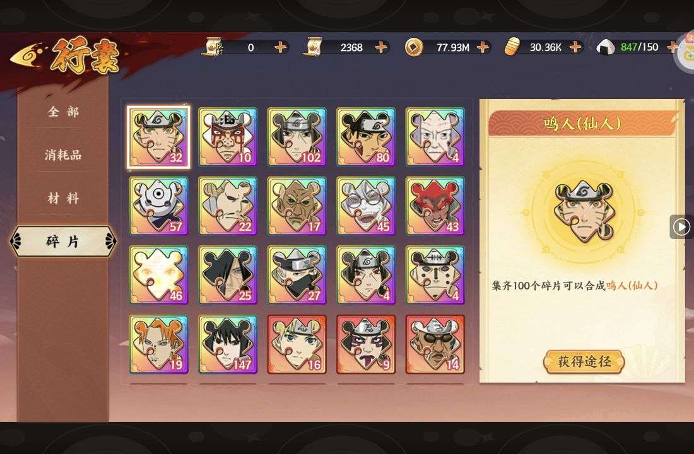
Task: Select the Itachi fragment with count 102
Action: (297, 137)
